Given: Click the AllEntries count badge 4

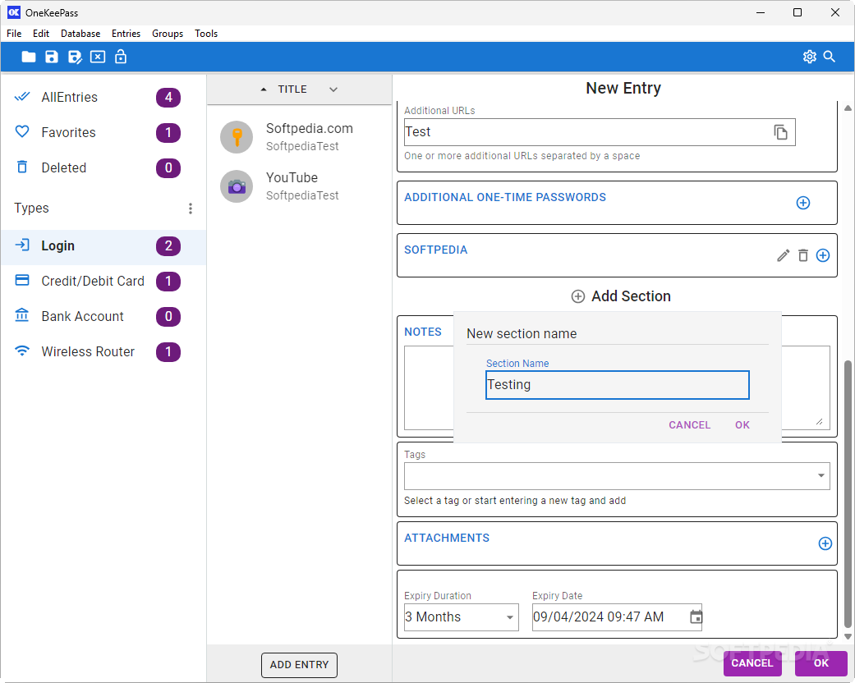Looking at the screenshot, I should click(x=168, y=97).
